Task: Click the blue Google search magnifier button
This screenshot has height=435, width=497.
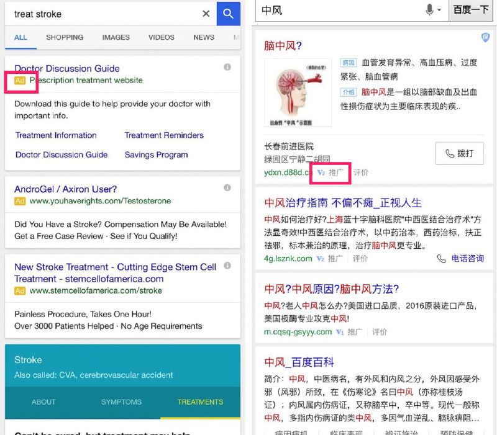Action: pos(228,14)
